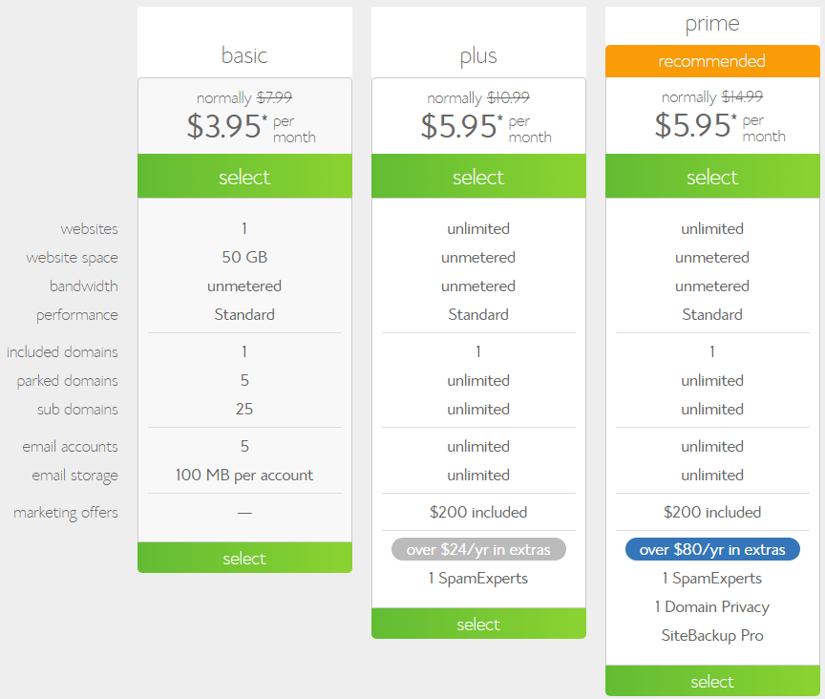Click the basic plan bottom select button
The image size is (825, 699).
coord(244,558)
